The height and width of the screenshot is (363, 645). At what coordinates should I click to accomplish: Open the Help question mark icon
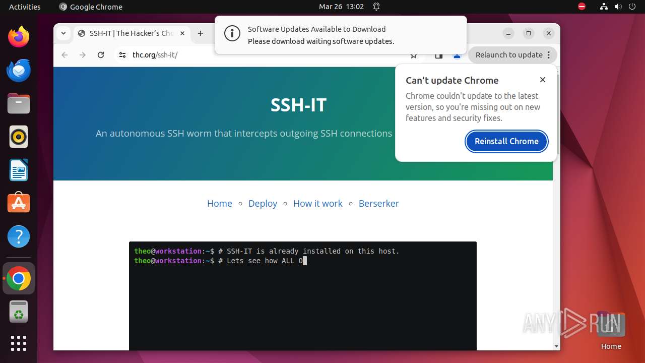pyautogui.click(x=19, y=236)
